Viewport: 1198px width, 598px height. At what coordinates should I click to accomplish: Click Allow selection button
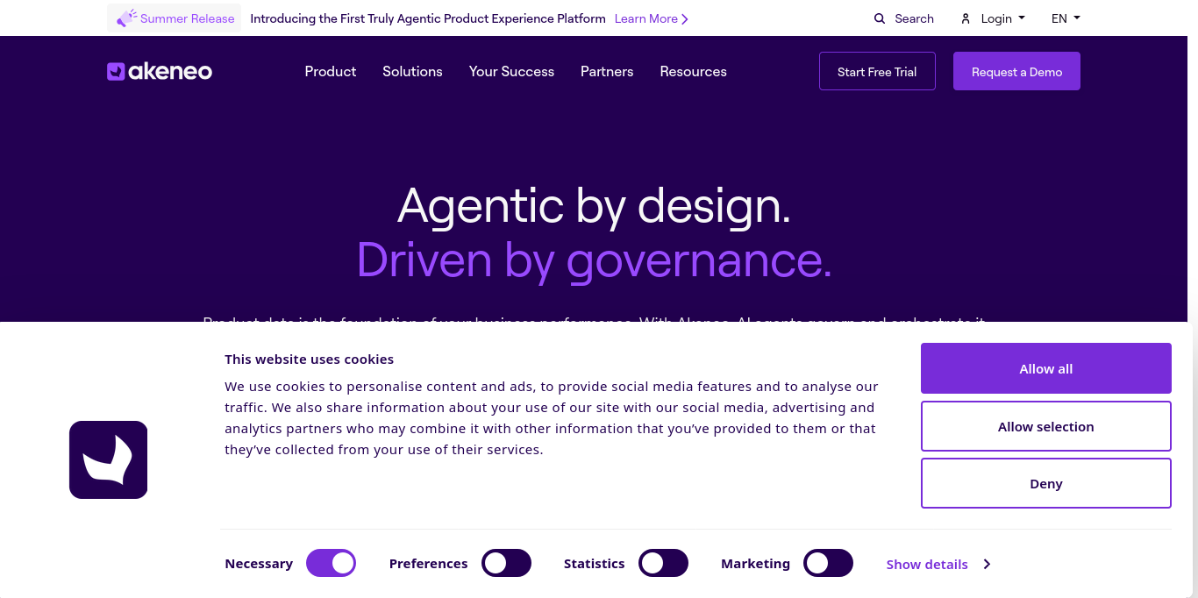[x=1045, y=426]
